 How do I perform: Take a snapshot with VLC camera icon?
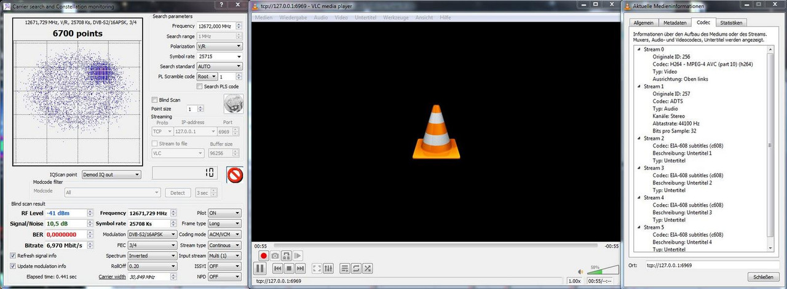pyautogui.click(x=275, y=255)
